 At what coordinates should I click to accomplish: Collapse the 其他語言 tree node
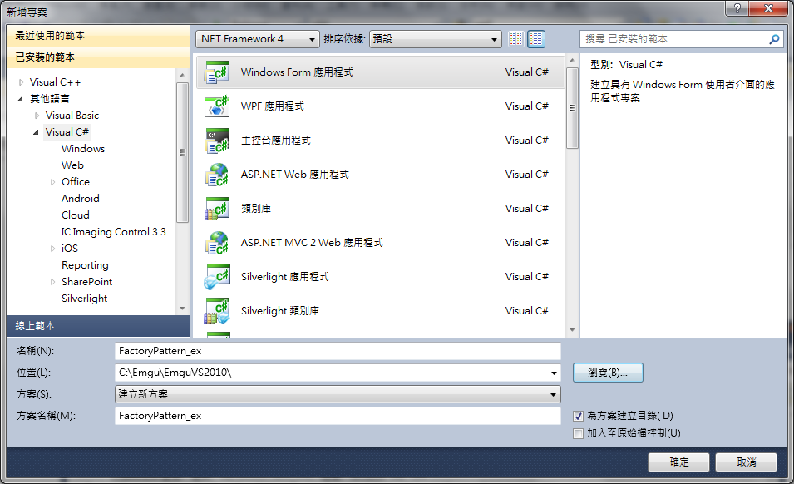(x=20, y=99)
